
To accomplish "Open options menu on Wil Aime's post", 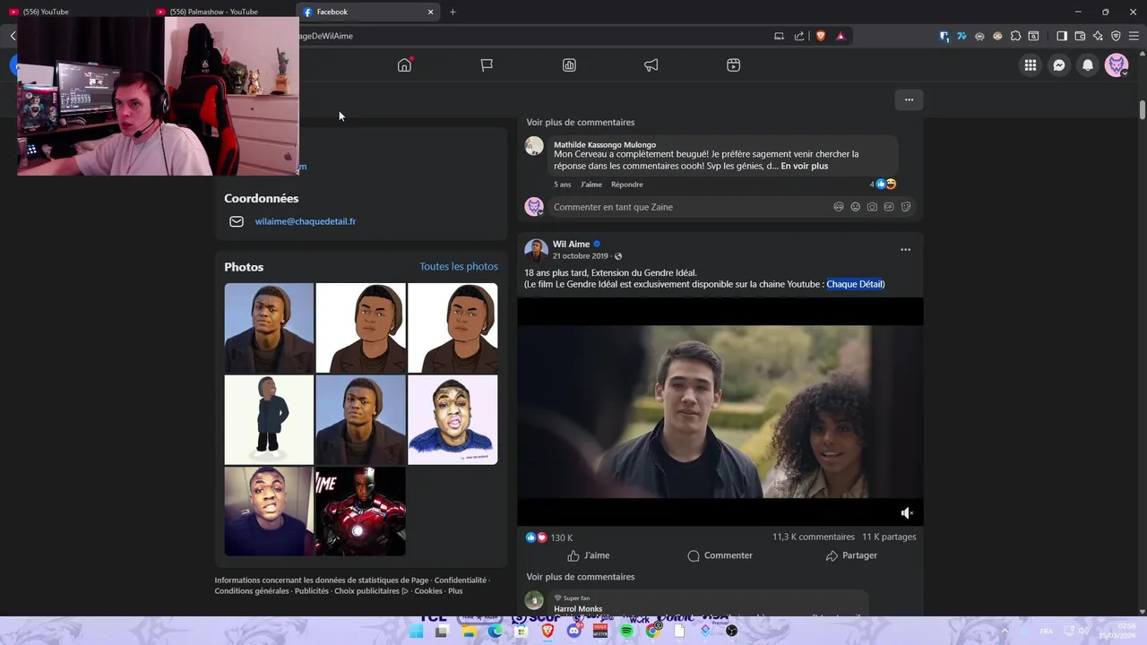I will (905, 250).
